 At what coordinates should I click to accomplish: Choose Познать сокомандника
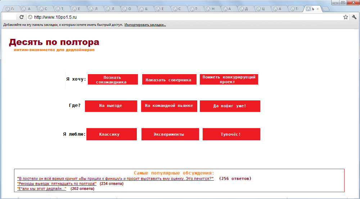113,80
